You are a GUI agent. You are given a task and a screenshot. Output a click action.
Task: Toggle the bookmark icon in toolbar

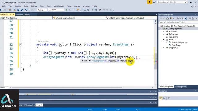pos(100,10)
